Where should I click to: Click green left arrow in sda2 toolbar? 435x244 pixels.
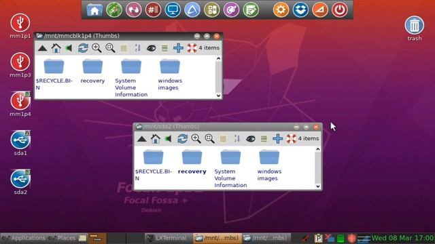[x=168, y=139]
